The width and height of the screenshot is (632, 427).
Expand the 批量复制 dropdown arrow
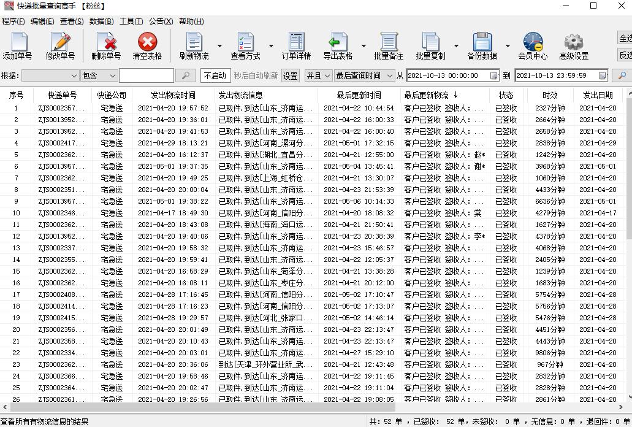pos(456,45)
